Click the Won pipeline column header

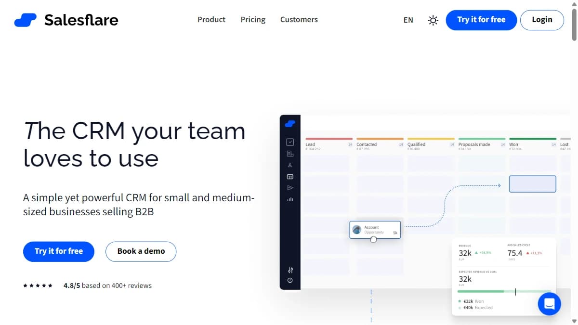(x=513, y=144)
